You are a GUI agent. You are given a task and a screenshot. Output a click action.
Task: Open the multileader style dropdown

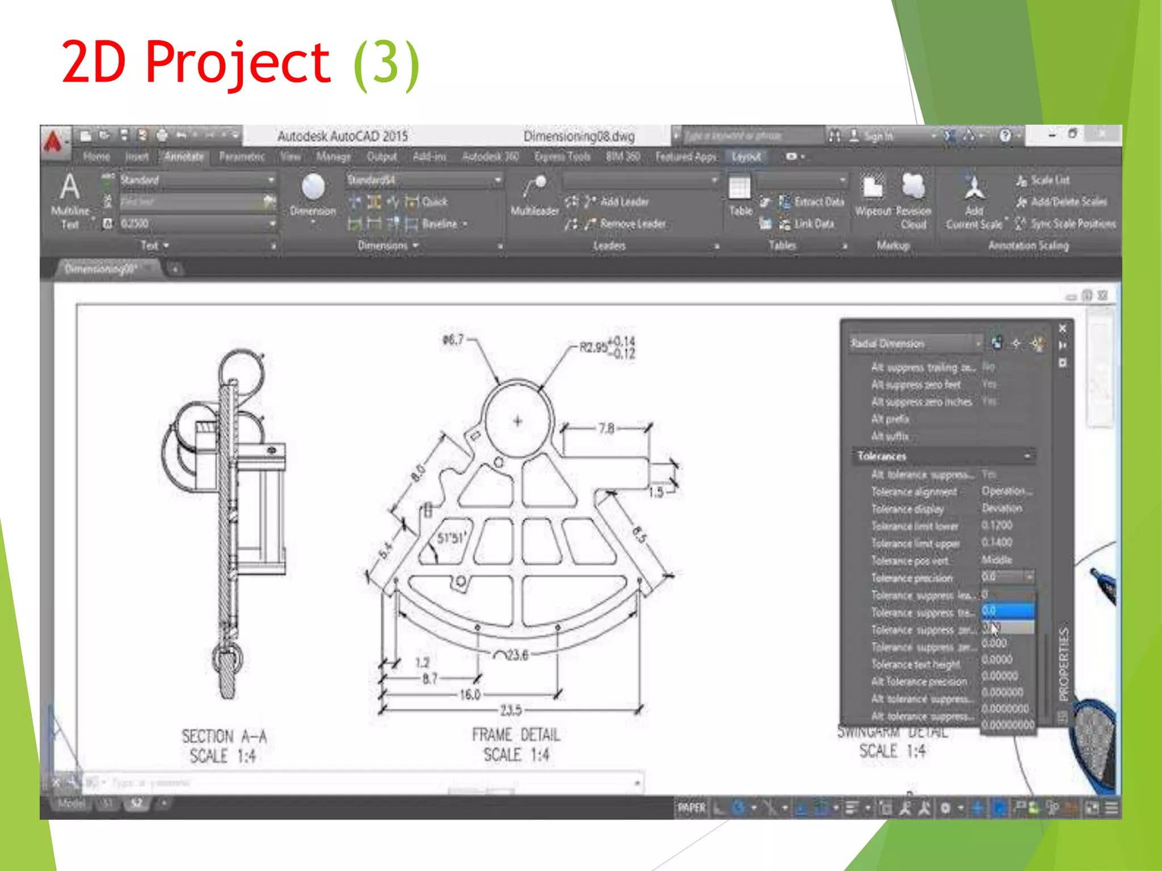pos(641,180)
